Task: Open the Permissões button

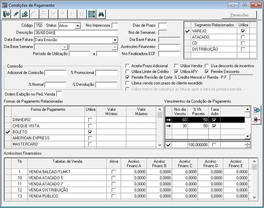Action: pyautogui.click(x=239, y=15)
